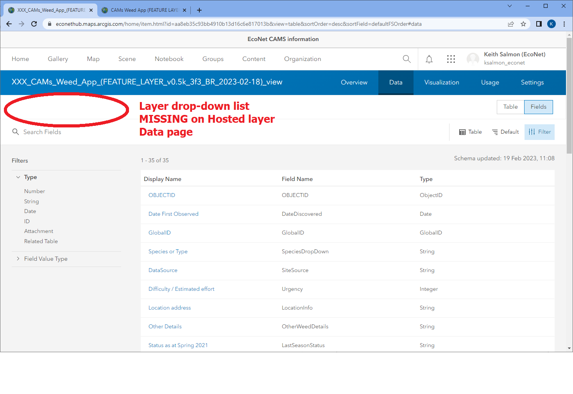This screenshot has width=573, height=394.
Task: Open the Date First Observed field link
Action: [173, 214]
